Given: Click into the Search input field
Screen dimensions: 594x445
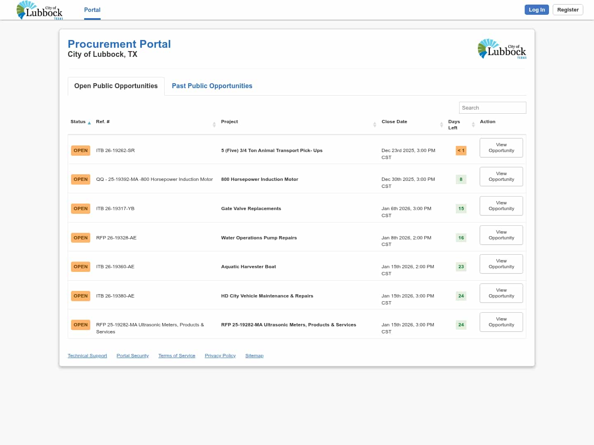Looking at the screenshot, I should coord(492,108).
